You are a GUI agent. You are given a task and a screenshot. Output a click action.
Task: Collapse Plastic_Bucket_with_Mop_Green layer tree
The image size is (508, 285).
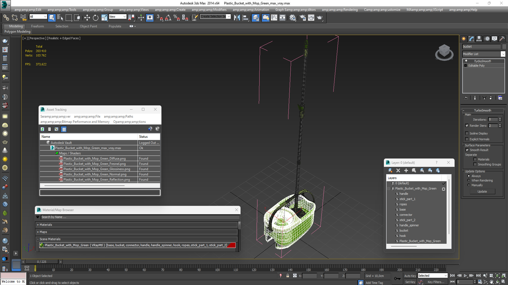click(389, 189)
